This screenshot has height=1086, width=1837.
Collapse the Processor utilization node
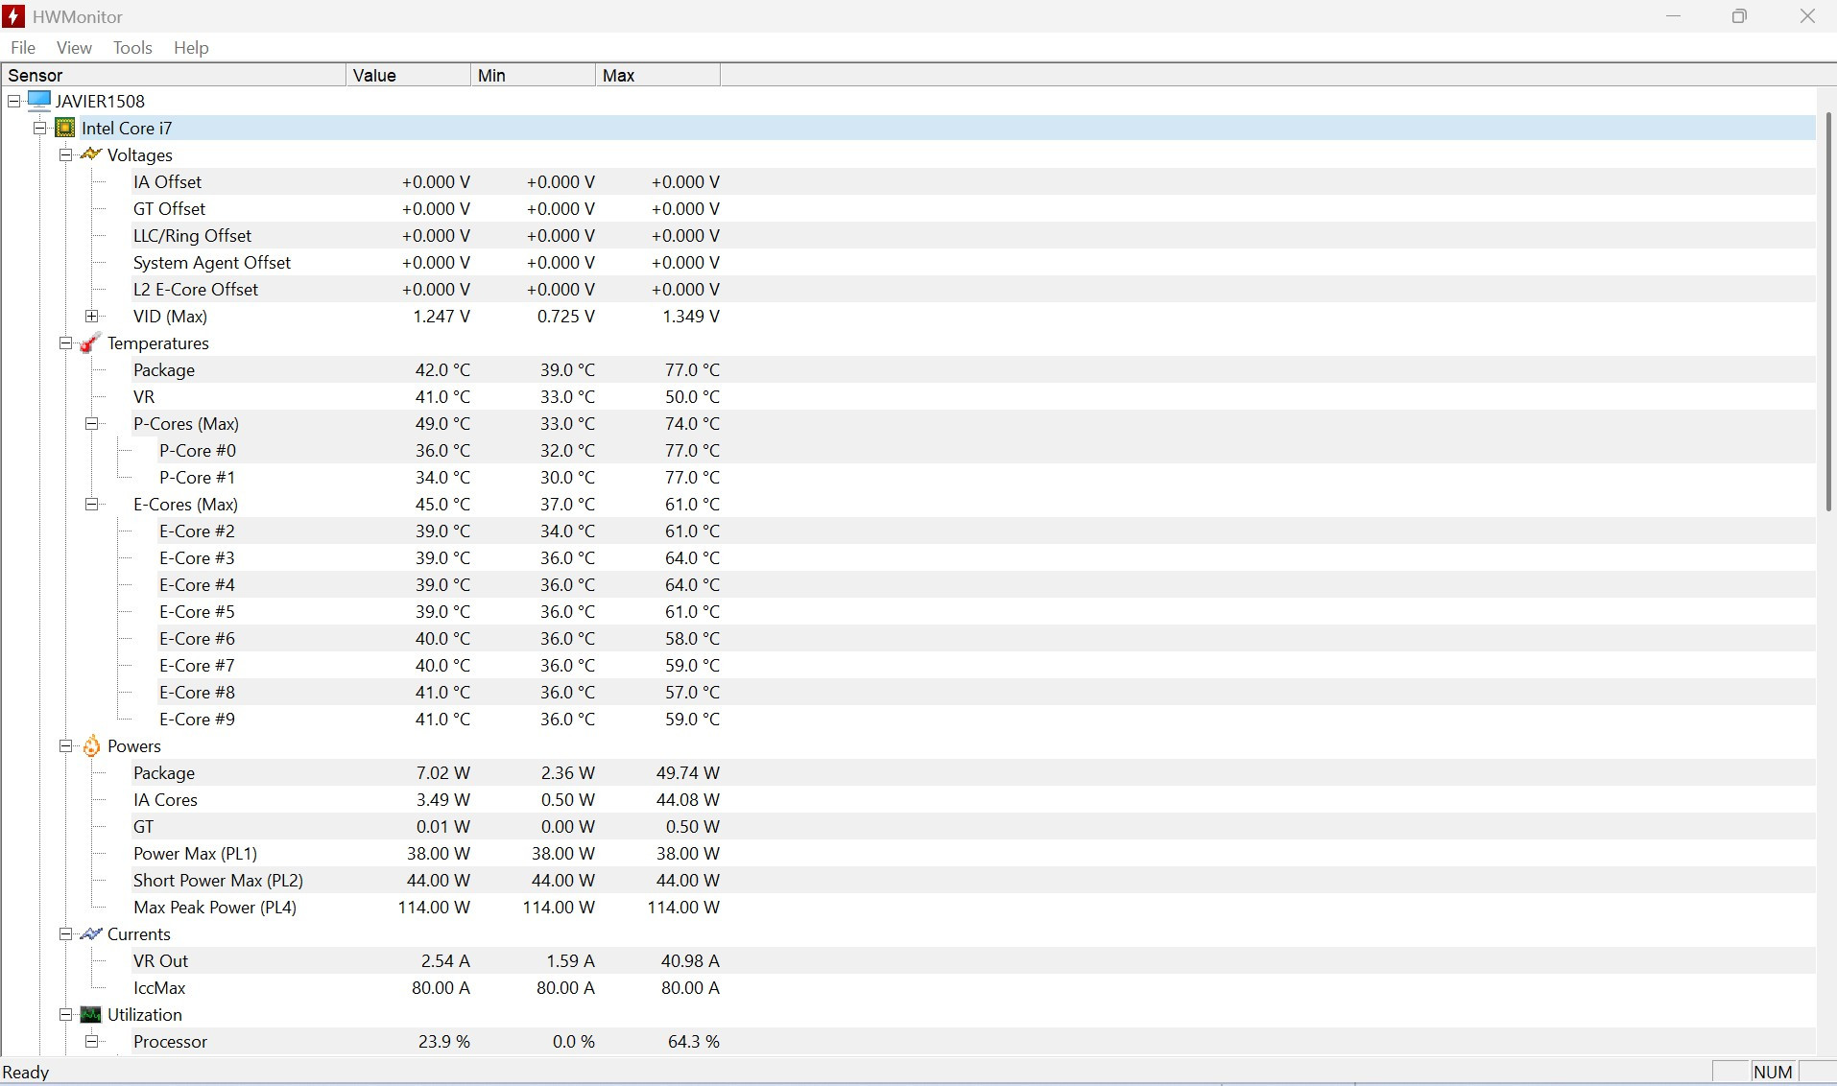(92, 1041)
